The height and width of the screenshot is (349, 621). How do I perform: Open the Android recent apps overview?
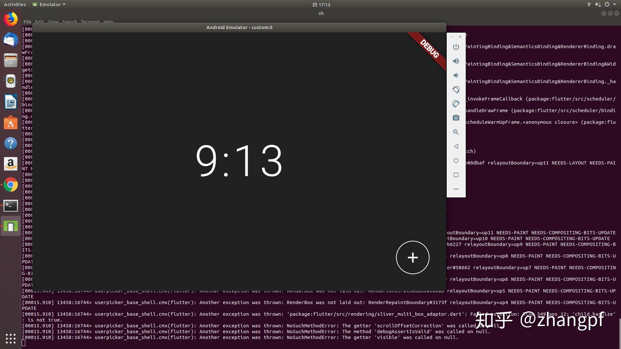click(x=456, y=175)
